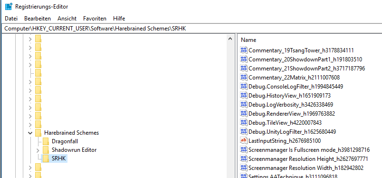Select the Dragonfall folder icon
382x178 pixels.
(x=46, y=141)
